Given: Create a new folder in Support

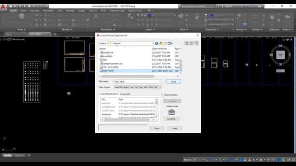Looking at the screenshot, I should coord(165,43).
